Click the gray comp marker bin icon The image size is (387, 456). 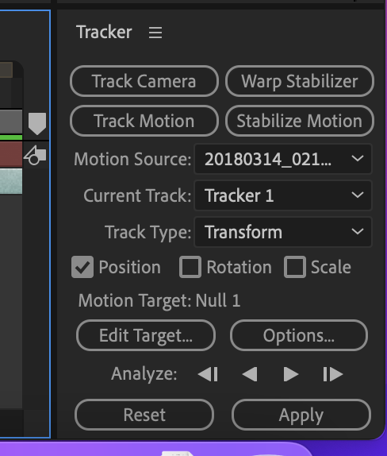pyautogui.click(x=37, y=123)
